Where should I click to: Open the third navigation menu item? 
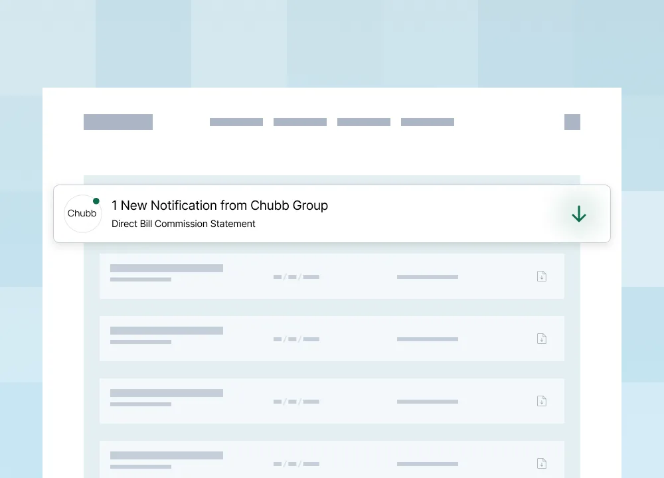[364, 122]
